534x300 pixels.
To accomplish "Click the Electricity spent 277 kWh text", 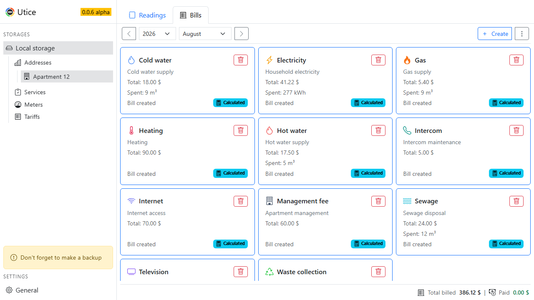I will (x=285, y=92).
